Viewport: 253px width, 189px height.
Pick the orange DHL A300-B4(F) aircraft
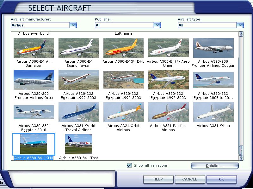pos(123,48)
